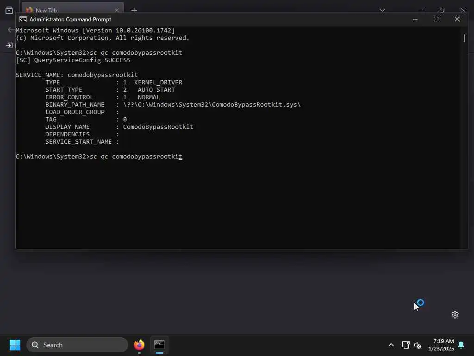Click the last typed sc qc command
Image resolution: width=474 pixels, height=356 pixels.
click(x=136, y=157)
